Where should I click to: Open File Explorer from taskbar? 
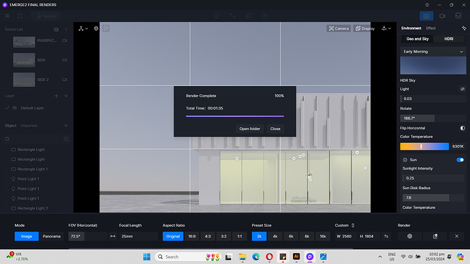tap(242, 257)
